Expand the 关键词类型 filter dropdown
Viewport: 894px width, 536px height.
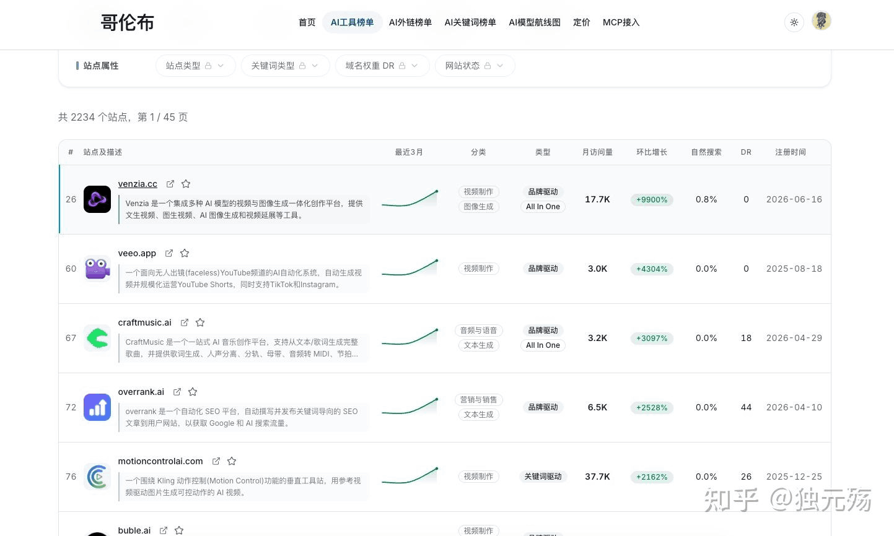point(285,66)
